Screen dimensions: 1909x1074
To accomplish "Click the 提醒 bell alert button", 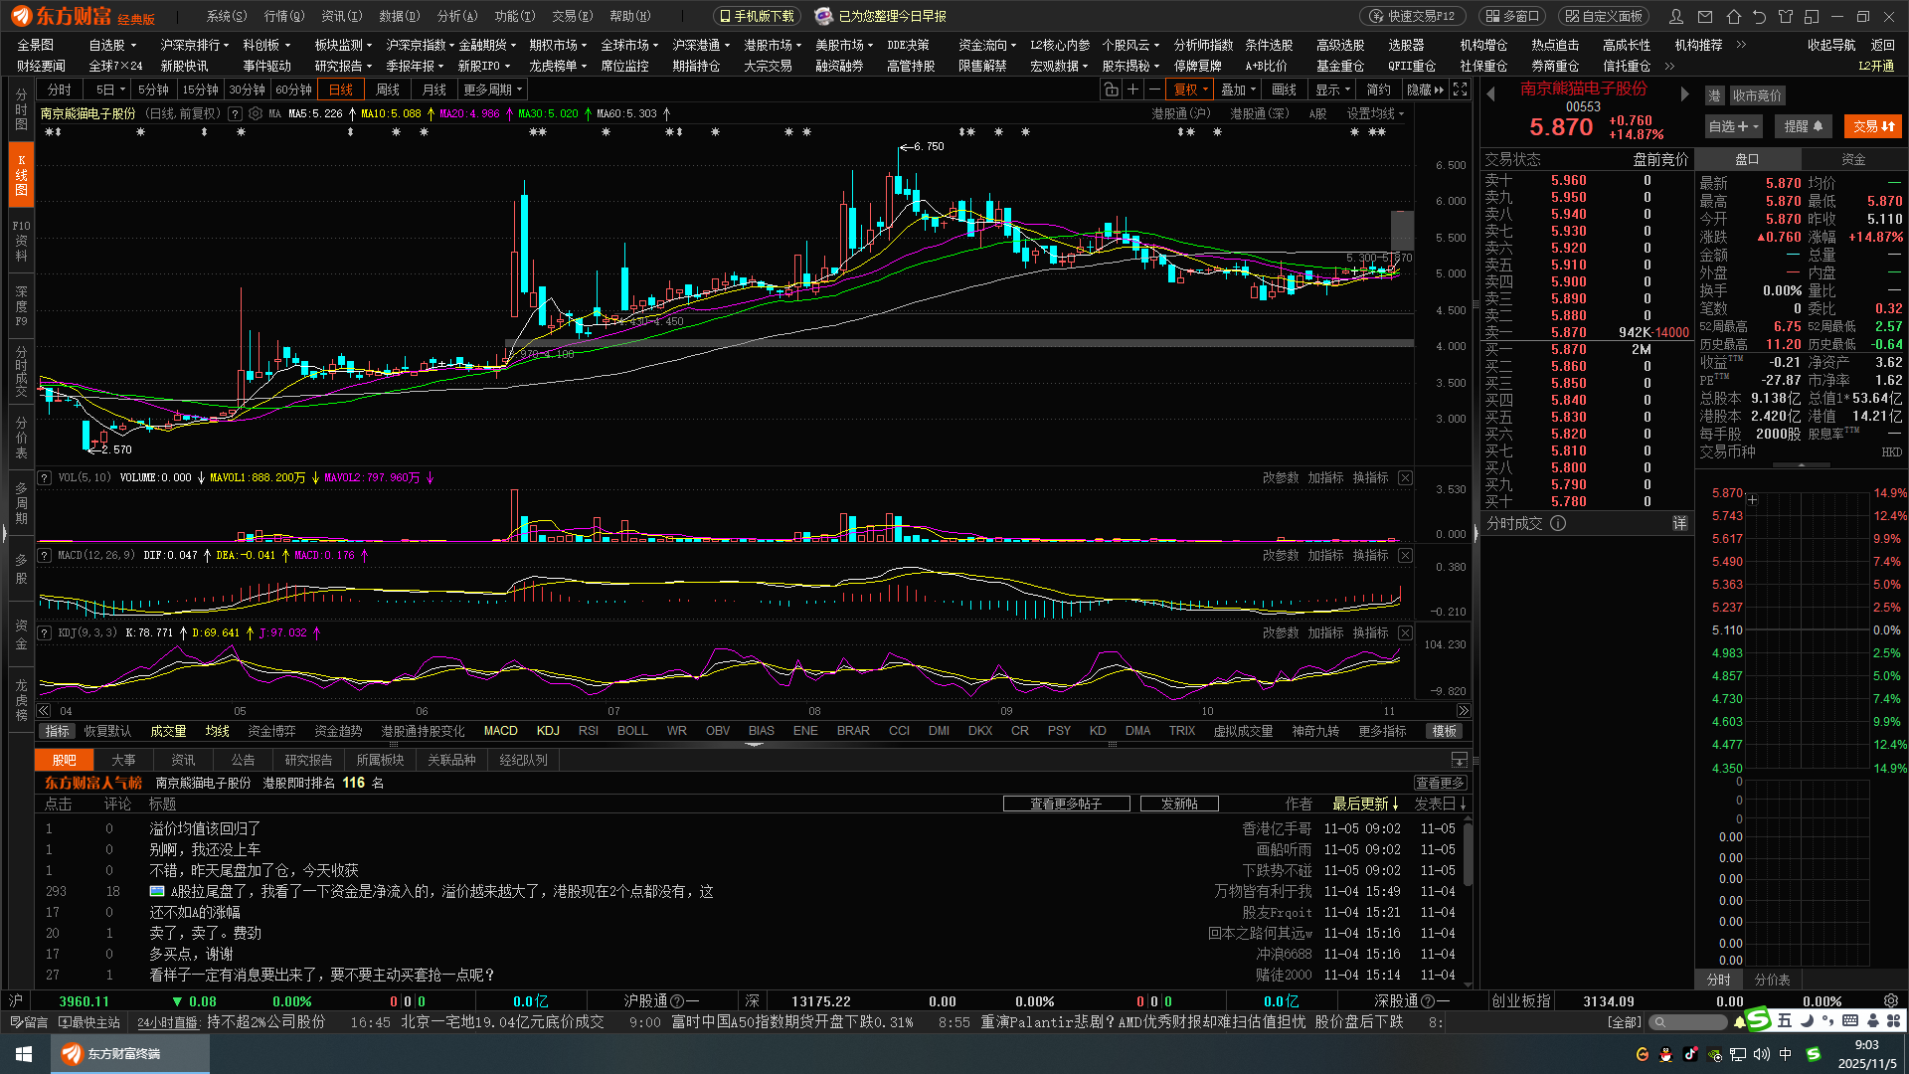I will pos(1803,126).
